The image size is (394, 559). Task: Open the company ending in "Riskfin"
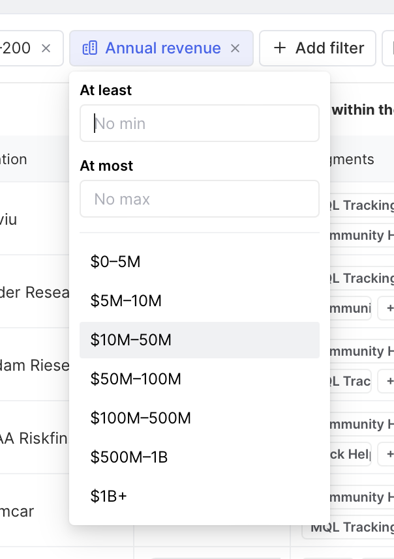point(34,438)
